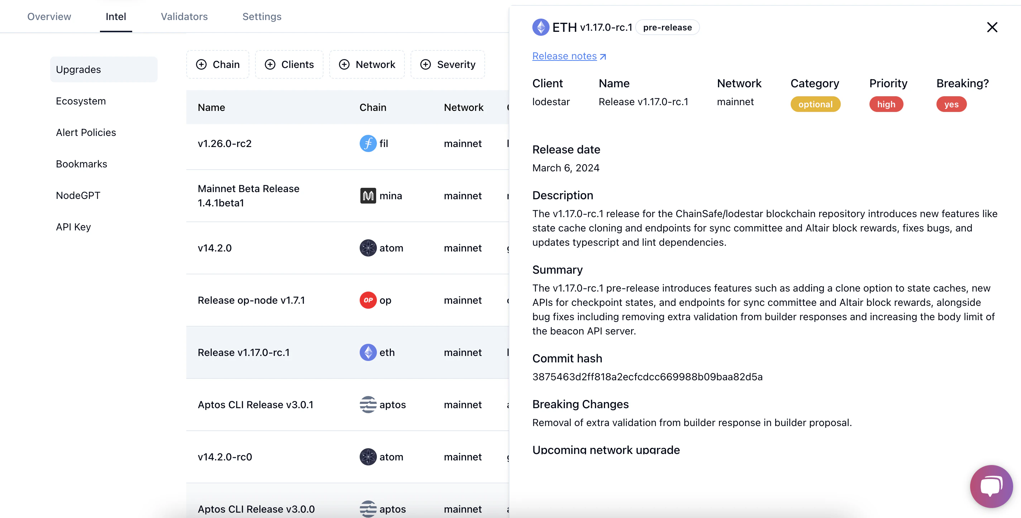This screenshot has height=518, width=1021.
Task: Switch to the Validators tab
Action: click(x=184, y=16)
